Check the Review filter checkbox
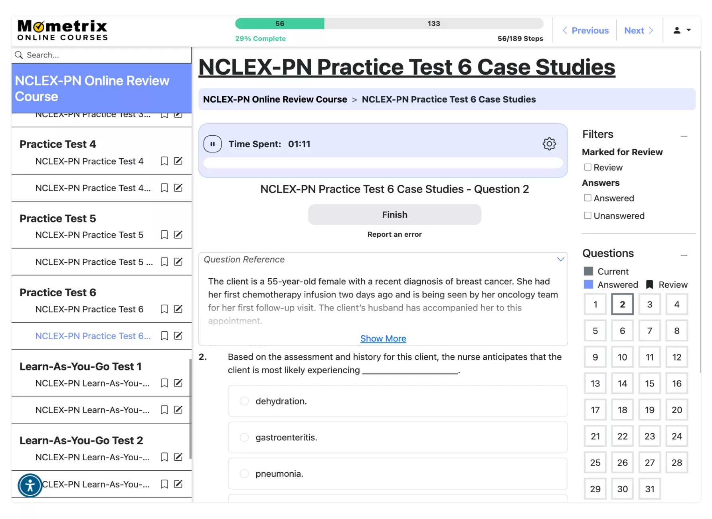712x519 pixels. click(587, 167)
